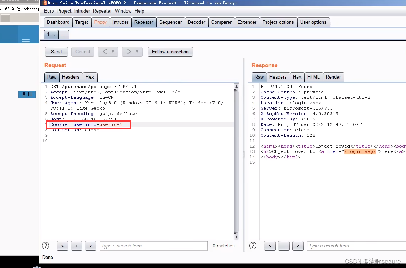406x268 pixels.
Task: Go back in request history with left arrow
Action: coord(104,52)
